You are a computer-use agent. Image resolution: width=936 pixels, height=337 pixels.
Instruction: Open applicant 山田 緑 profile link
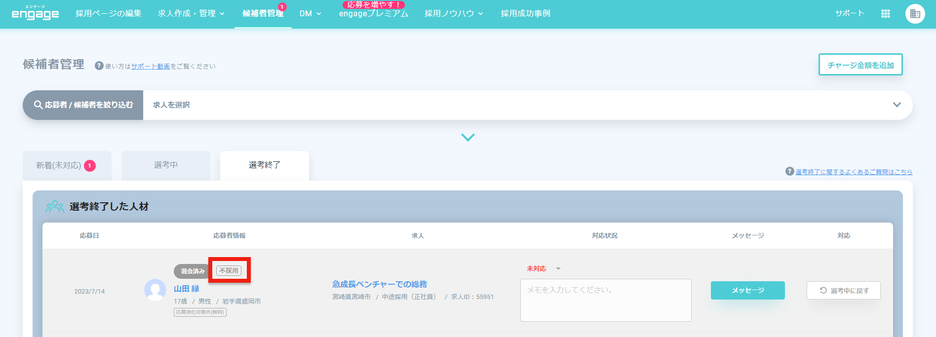[x=187, y=289]
